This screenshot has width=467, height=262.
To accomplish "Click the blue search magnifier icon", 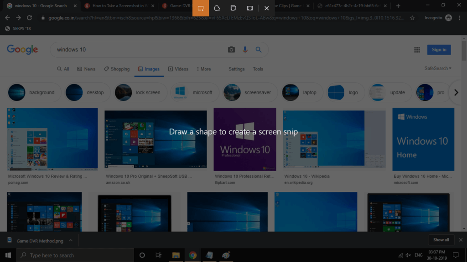I will (x=259, y=50).
